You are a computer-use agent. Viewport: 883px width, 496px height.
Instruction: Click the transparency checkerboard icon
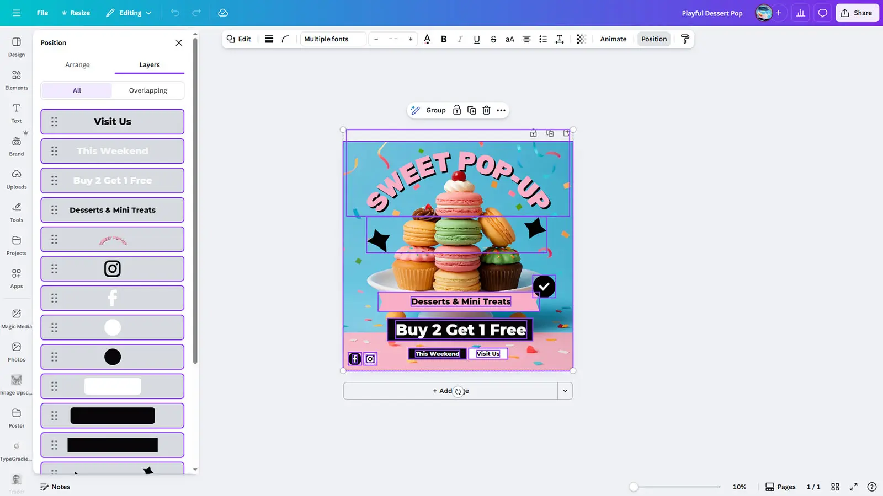(x=581, y=39)
